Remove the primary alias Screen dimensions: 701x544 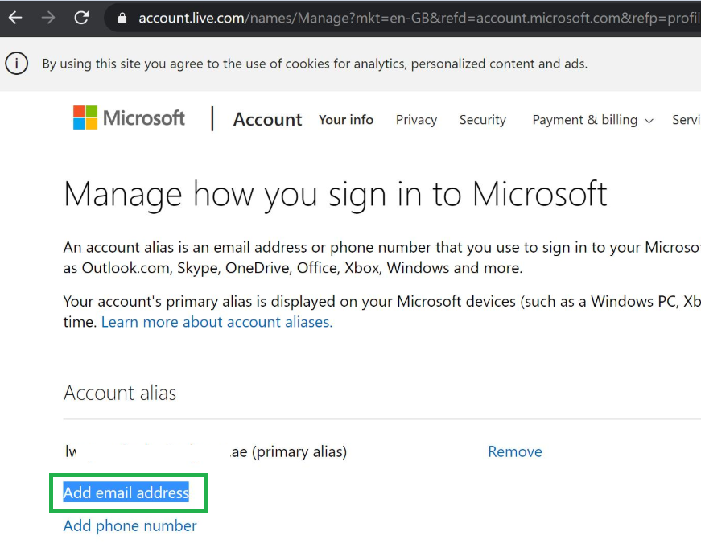pyautogui.click(x=514, y=451)
